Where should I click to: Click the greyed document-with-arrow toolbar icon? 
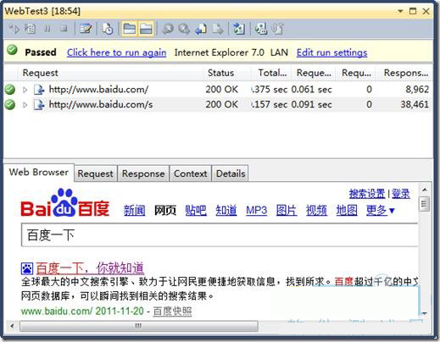point(218,29)
